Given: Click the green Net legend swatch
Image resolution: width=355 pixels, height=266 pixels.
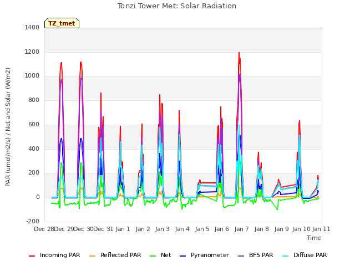Looking at the screenshot, I should 153,256.
